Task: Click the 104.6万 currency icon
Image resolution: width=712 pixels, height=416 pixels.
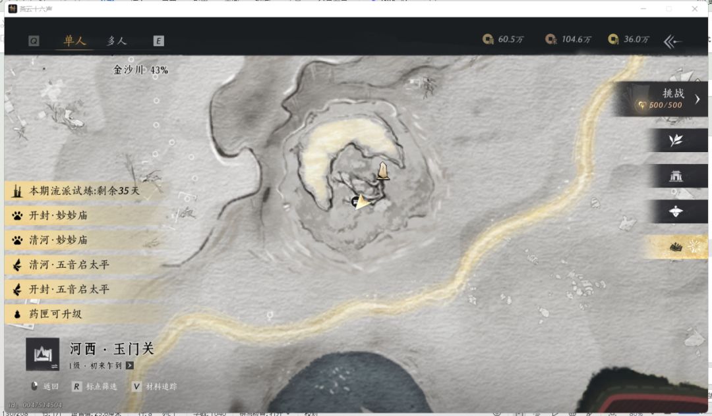Action: [x=550, y=39]
